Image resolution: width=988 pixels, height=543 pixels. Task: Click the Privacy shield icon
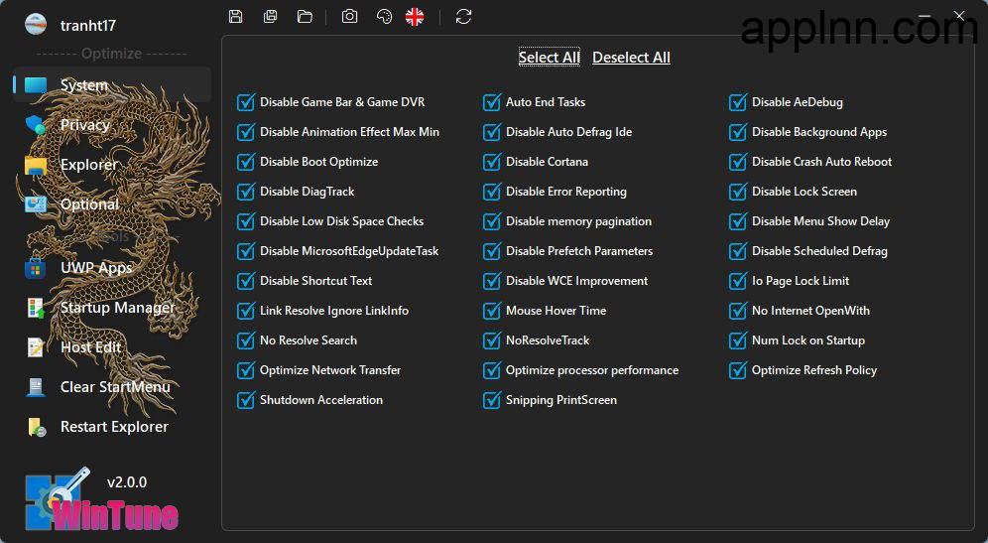pyautogui.click(x=36, y=125)
